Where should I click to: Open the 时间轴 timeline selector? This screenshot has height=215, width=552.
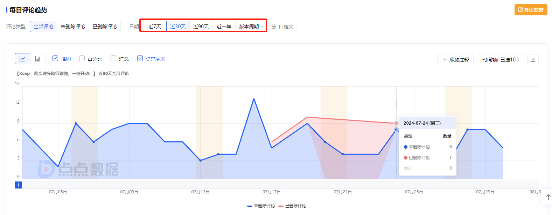500,60
